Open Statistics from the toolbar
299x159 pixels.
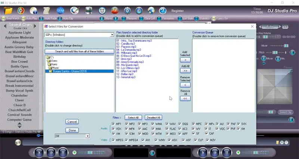[x=202, y=18]
